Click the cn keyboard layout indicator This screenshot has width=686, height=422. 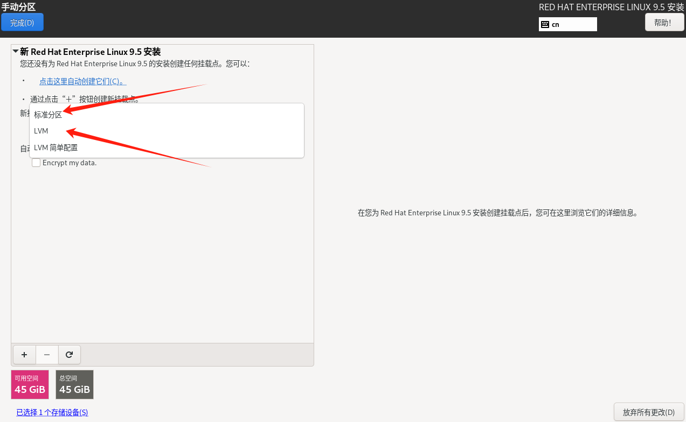coord(568,24)
